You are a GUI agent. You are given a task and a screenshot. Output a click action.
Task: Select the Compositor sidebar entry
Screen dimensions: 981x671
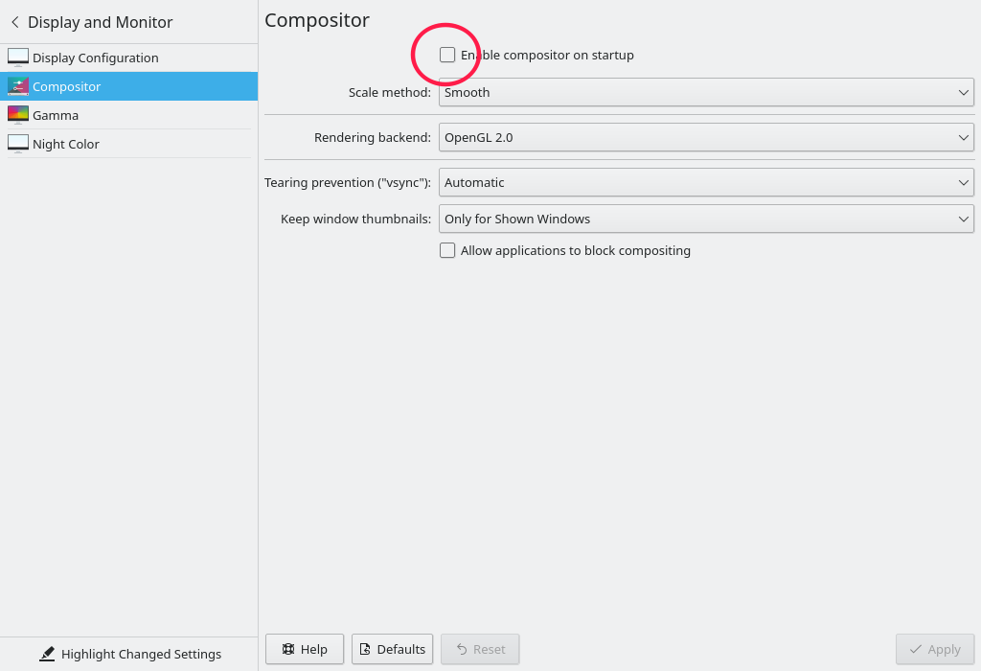pyautogui.click(x=129, y=86)
